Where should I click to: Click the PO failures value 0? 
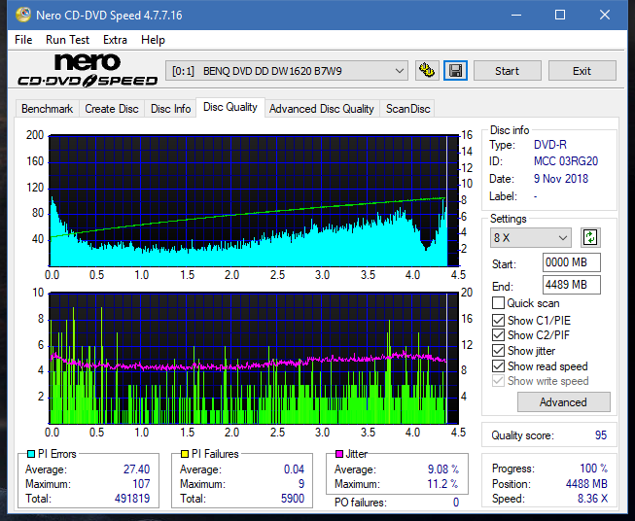pyautogui.click(x=456, y=503)
